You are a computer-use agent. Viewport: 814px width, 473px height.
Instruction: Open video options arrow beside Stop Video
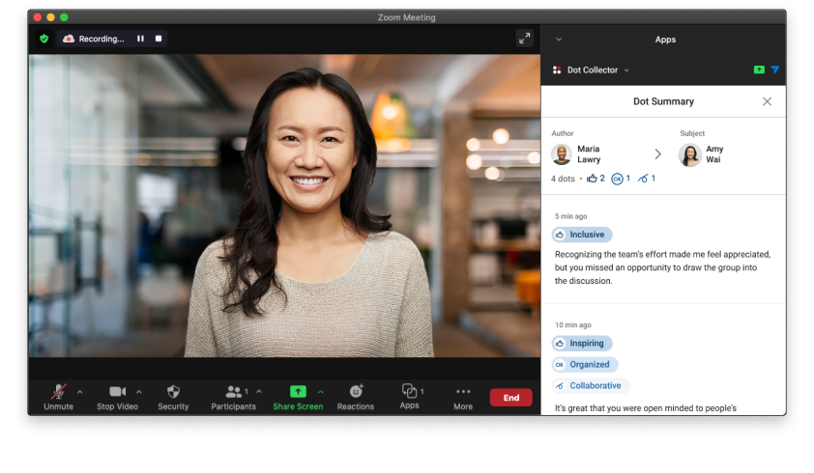point(138,392)
